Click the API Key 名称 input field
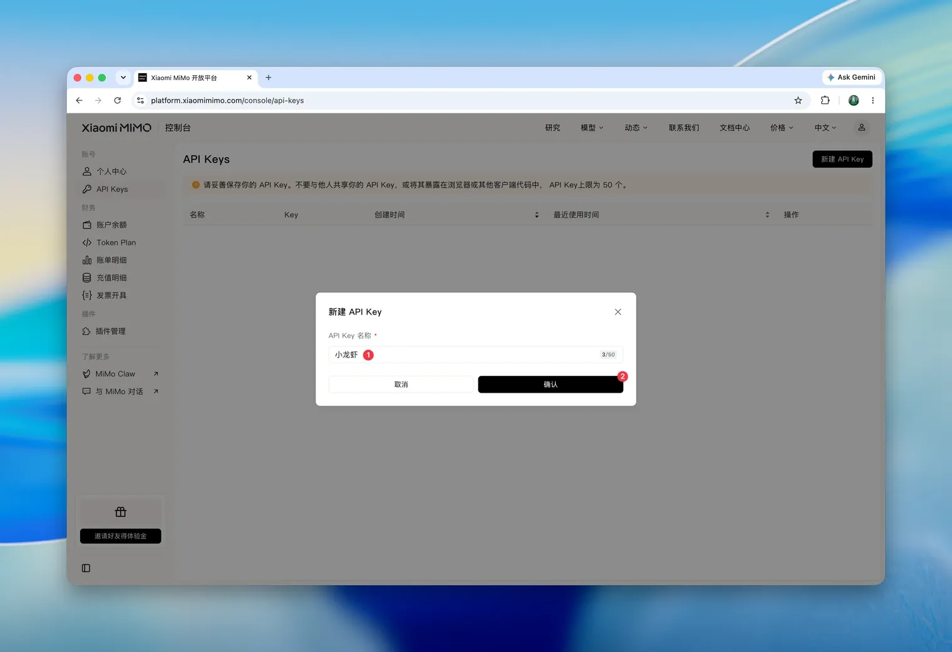 click(x=475, y=354)
